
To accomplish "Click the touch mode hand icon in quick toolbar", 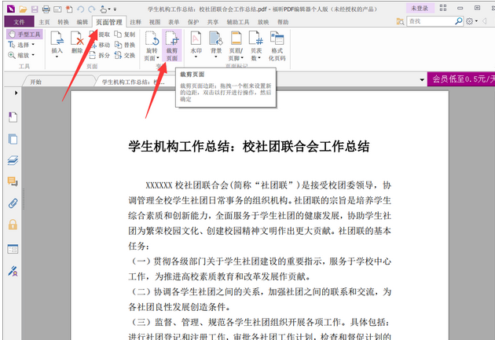I will pos(103,9).
